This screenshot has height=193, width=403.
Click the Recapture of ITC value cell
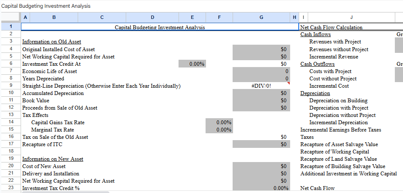tap(261, 144)
